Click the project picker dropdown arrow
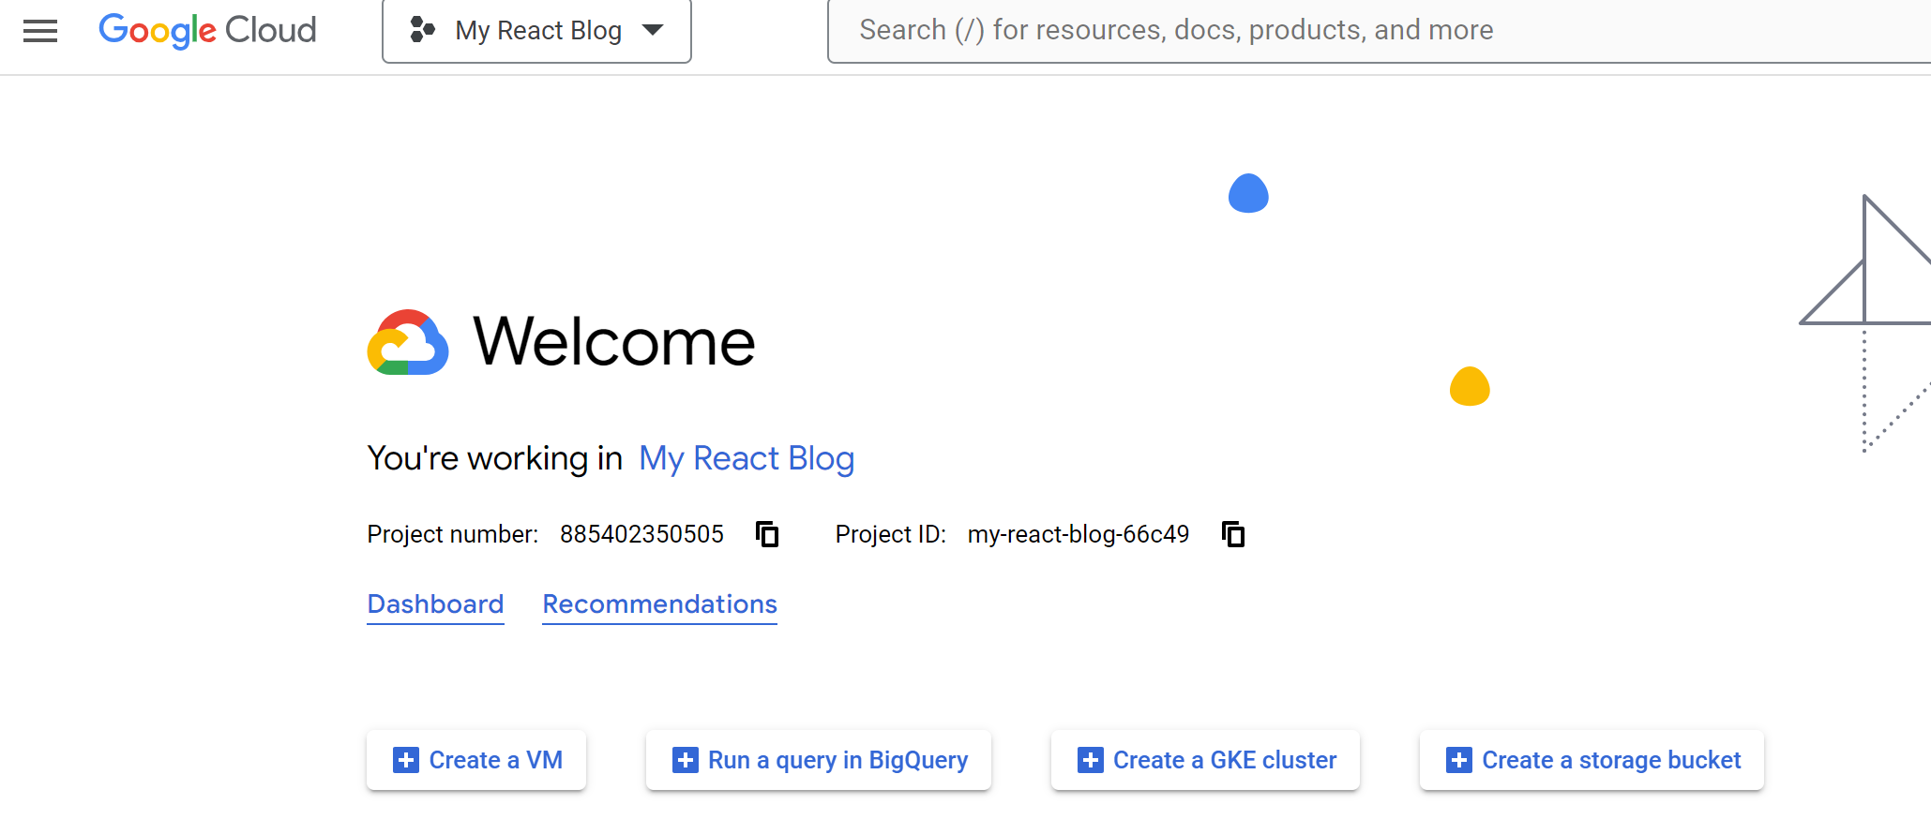The image size is (1931, 834). (x=653, y=30)
